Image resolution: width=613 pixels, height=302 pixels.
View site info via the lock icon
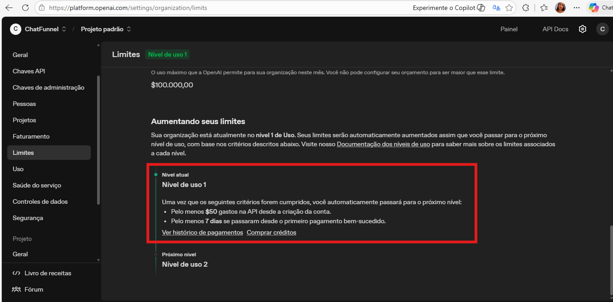(x=42, y=8)
